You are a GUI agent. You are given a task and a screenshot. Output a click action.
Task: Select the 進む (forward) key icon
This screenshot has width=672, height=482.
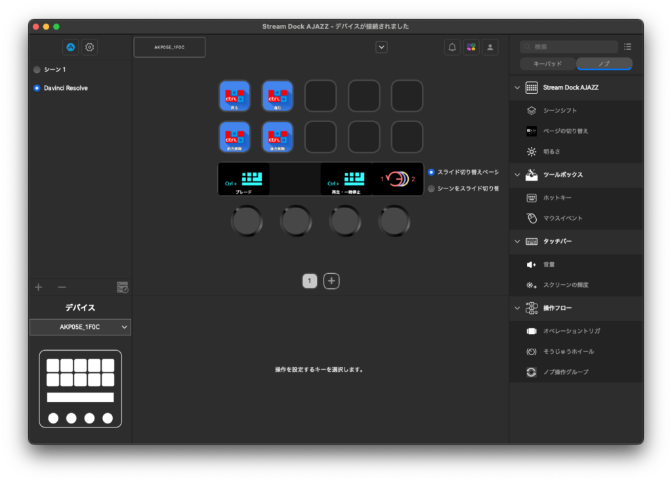click(x=278, y=96)
